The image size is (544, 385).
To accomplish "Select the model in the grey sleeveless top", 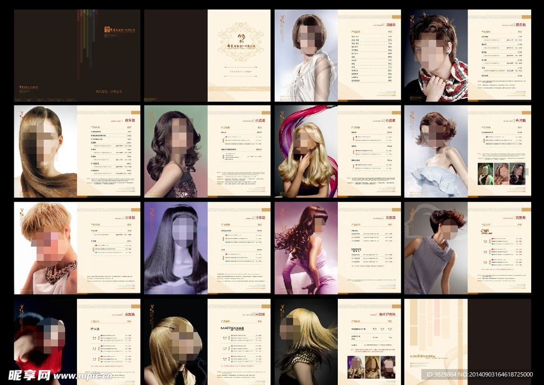I will click(436, 247).
